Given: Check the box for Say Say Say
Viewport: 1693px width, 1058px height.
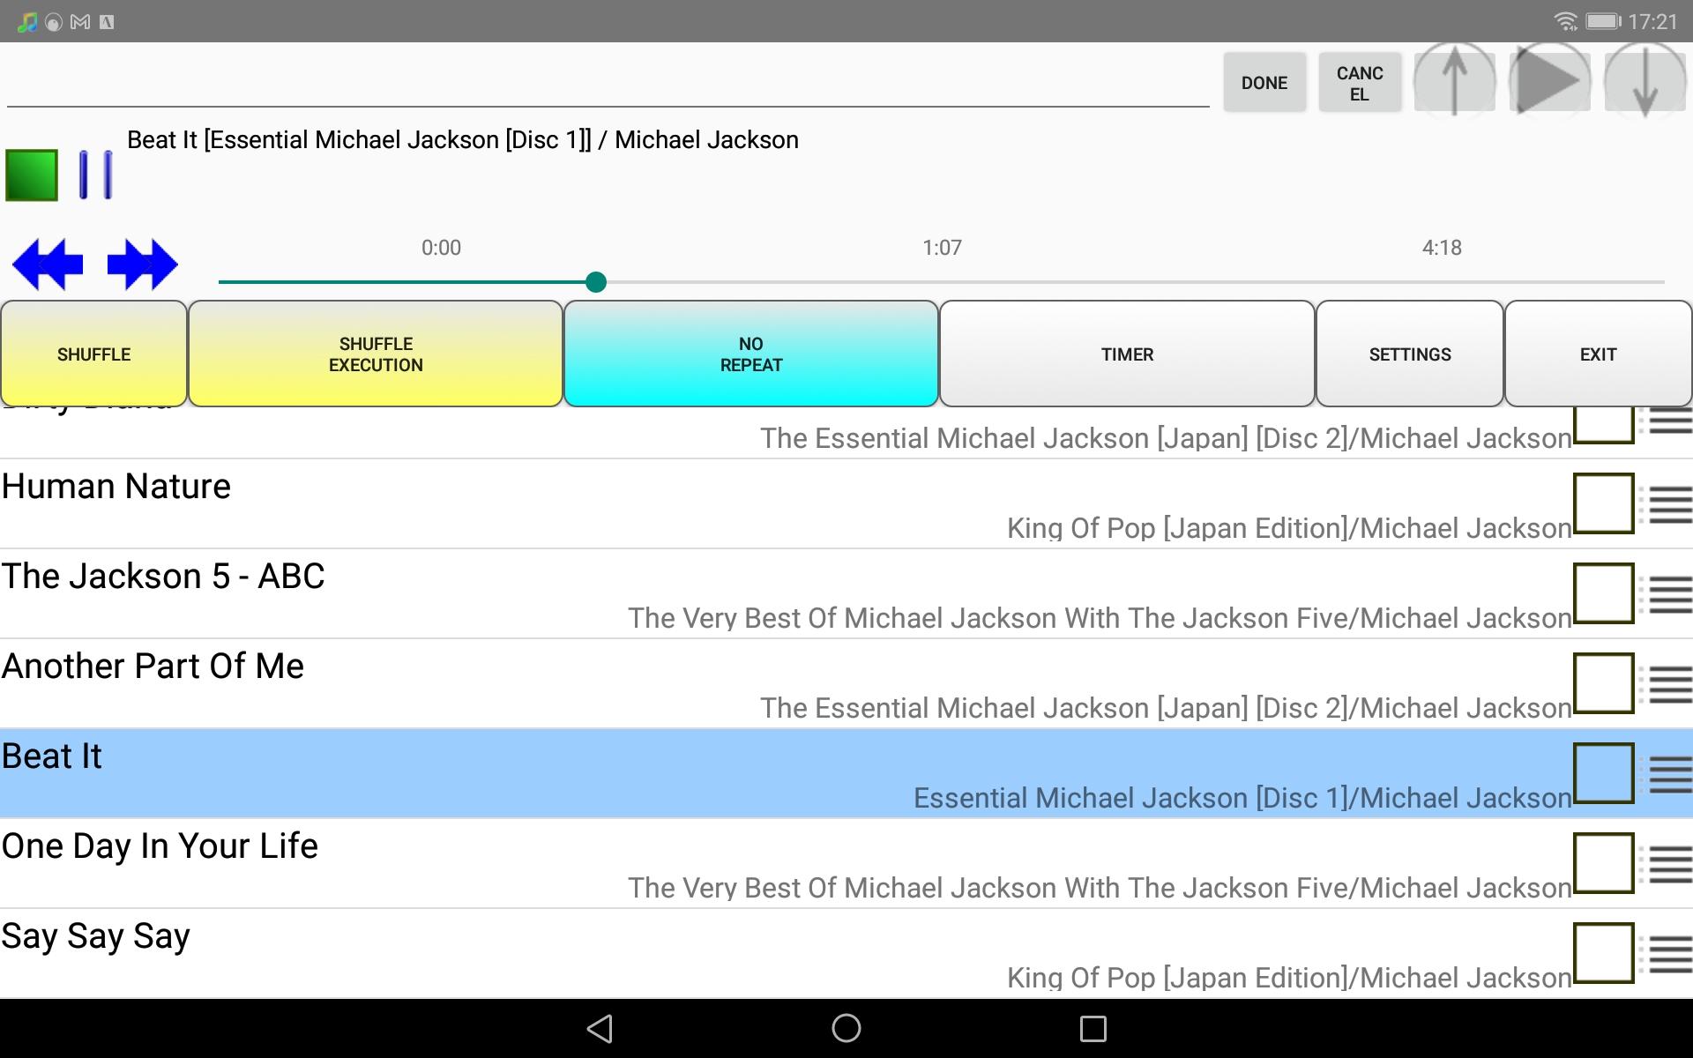Looking at the screenshot, I should pyautogui.click(x=1605, y=953).
